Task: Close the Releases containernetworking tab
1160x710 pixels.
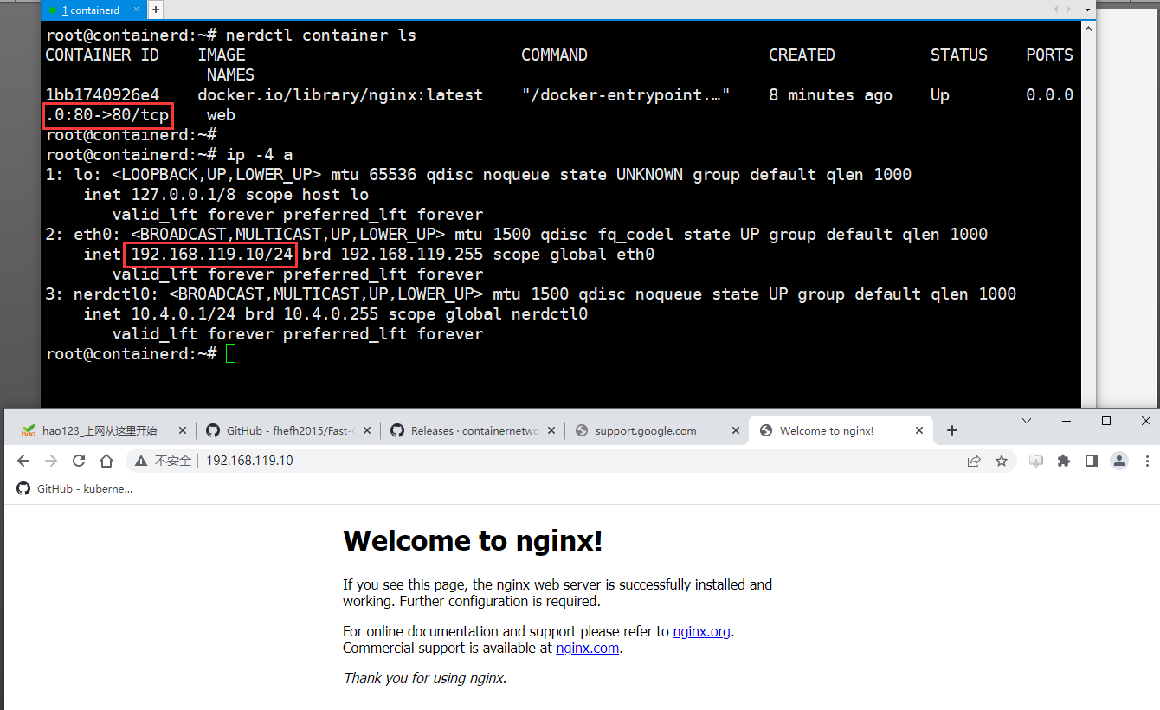Action: [551, 430]
